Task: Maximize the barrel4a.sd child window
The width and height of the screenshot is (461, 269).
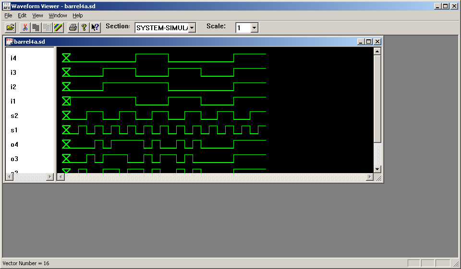Action: pos(369,42)
